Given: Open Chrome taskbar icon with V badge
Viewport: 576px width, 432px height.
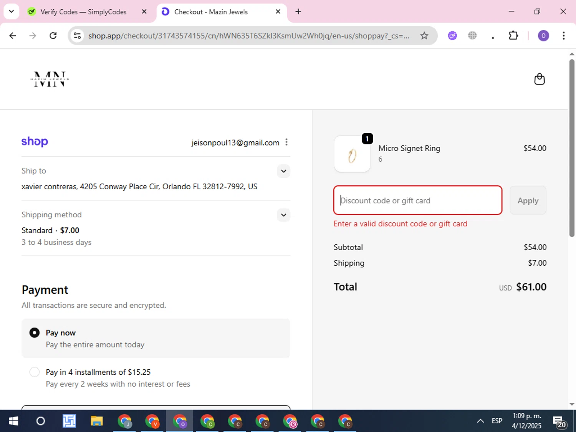Looking at the screenshot, I should (152, 421).
